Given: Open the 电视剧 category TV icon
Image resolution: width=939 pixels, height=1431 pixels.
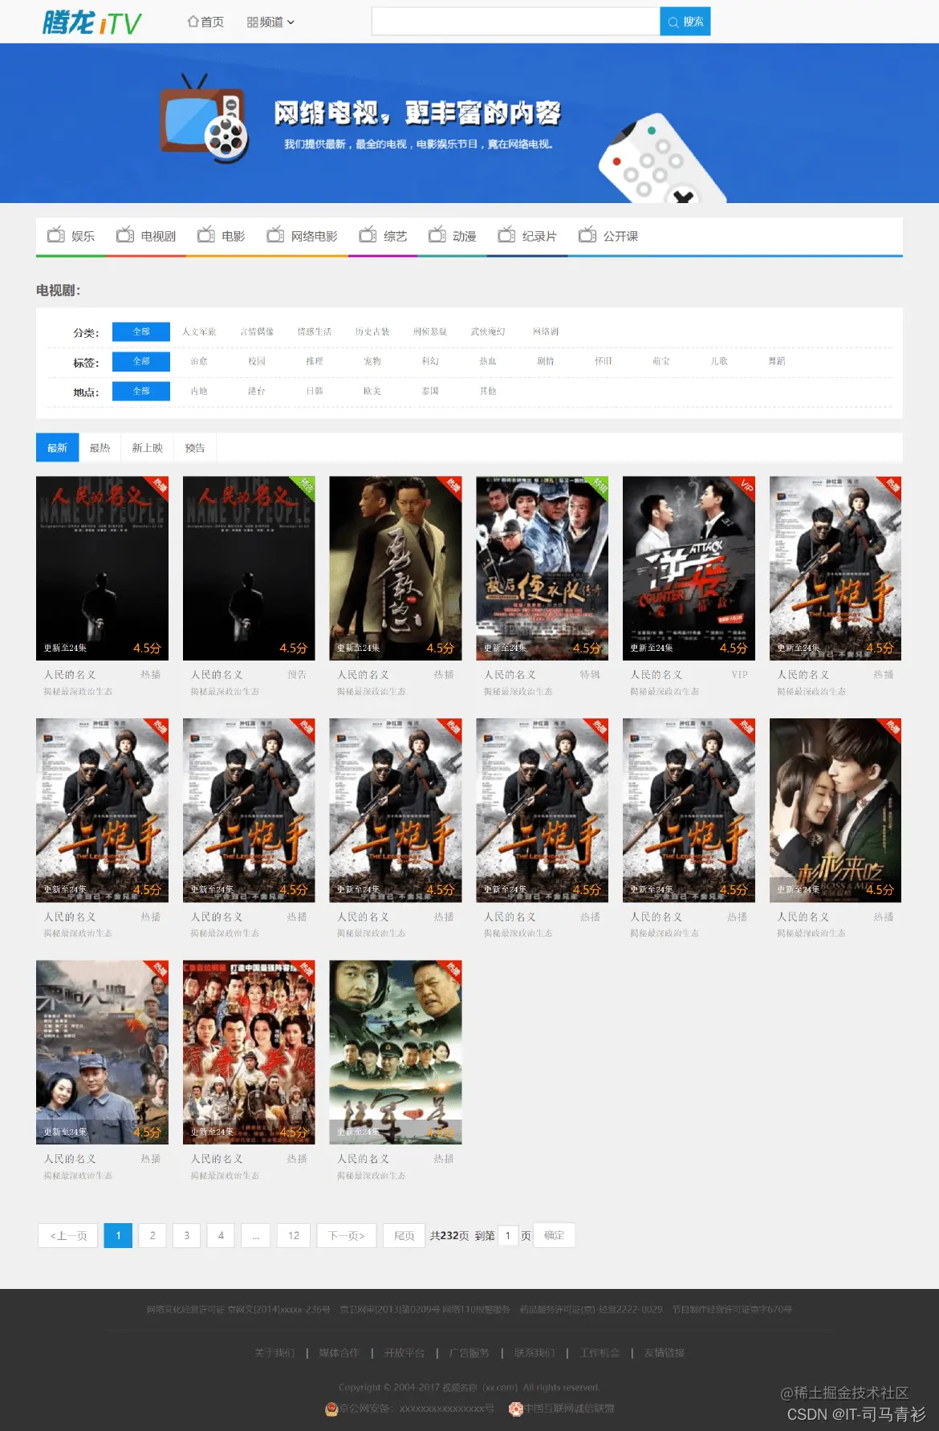Looking at the screenshot, I should pos(125,234).
